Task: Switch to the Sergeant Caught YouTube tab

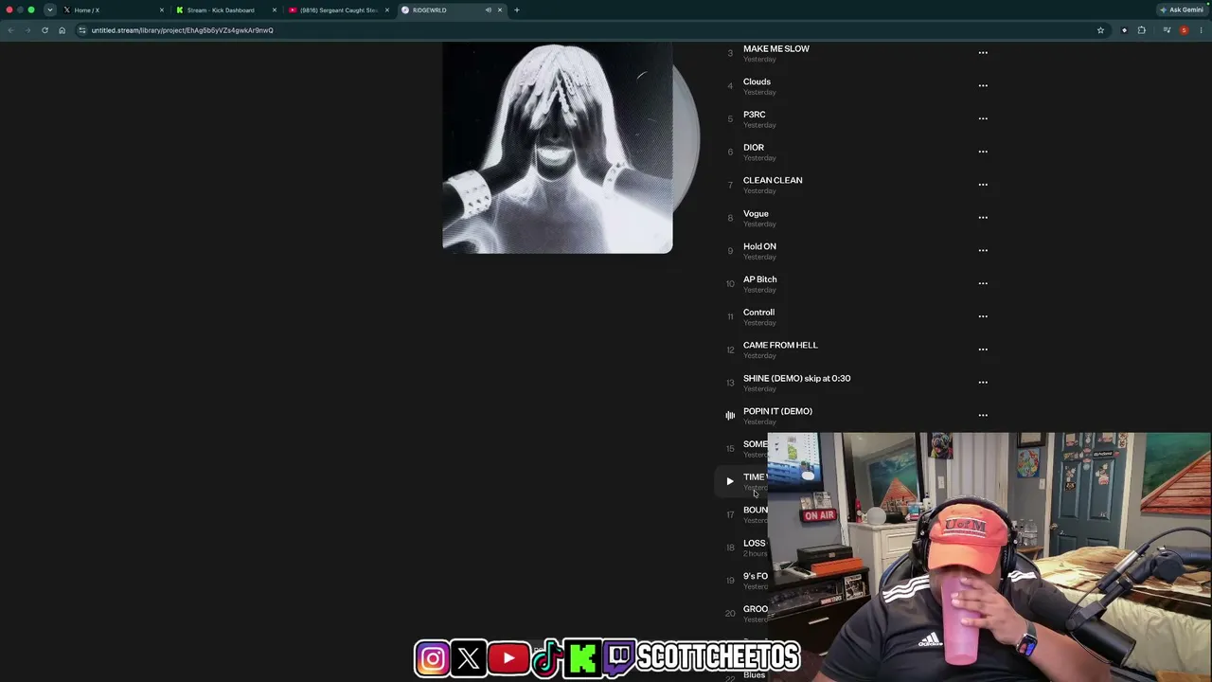Action: 338,10
